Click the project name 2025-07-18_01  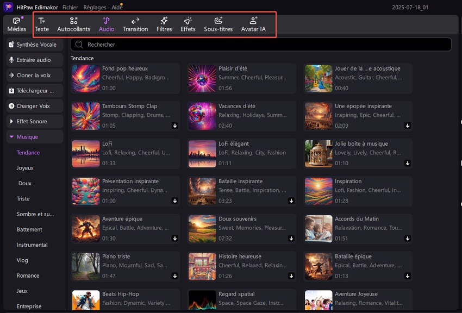tap(410, 8)
